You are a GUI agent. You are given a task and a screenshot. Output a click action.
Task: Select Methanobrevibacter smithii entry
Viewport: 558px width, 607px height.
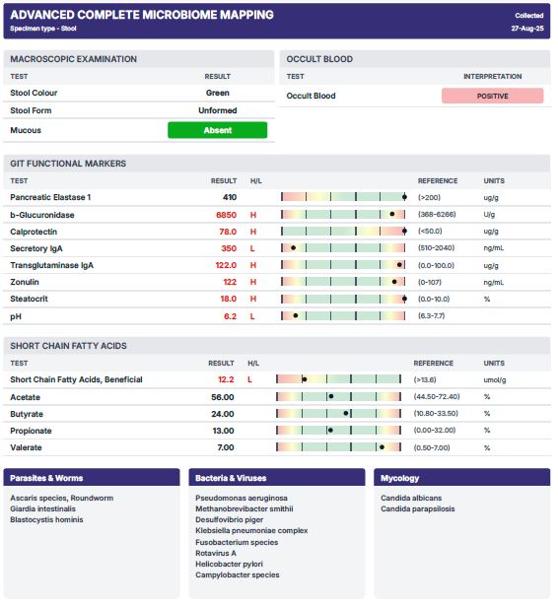[x=244, y=508]
